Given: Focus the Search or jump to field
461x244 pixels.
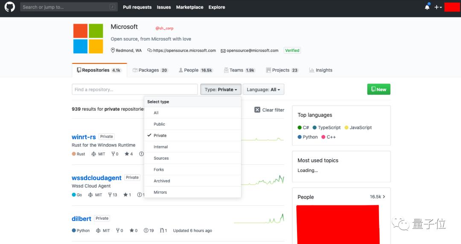Looking at the screenshot, I should point(69,7).
